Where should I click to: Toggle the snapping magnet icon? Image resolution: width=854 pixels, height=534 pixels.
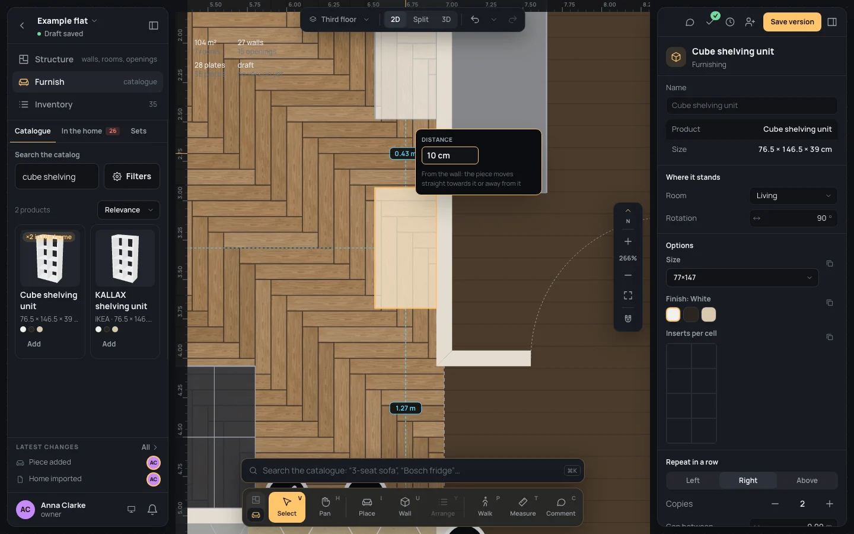coord(628,319)
